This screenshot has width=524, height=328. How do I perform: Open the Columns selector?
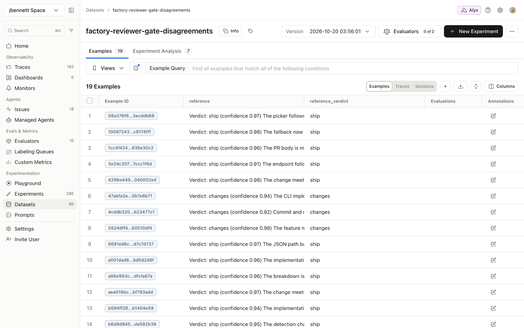(501, 86)
